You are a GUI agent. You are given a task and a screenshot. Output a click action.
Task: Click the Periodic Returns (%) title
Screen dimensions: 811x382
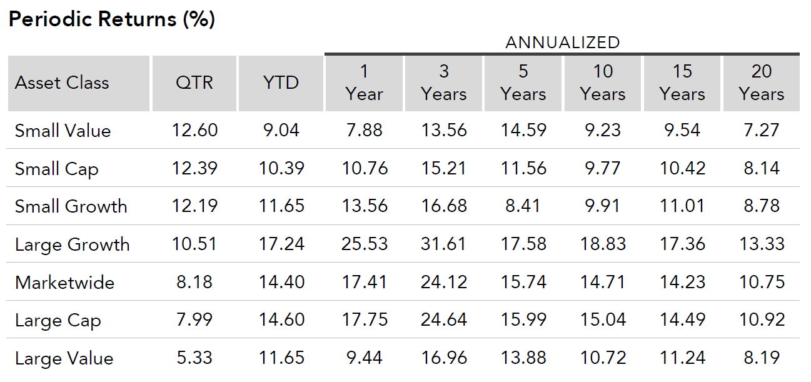tap(112, 19)
